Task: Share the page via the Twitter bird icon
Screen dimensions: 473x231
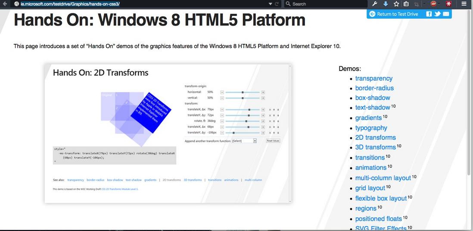Action: coord(437,14)
